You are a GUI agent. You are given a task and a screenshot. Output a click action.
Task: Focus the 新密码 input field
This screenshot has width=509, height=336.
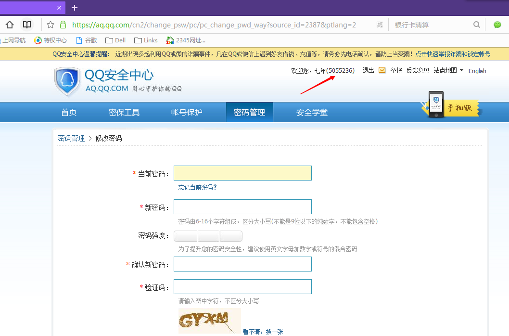tap(242, 207)
